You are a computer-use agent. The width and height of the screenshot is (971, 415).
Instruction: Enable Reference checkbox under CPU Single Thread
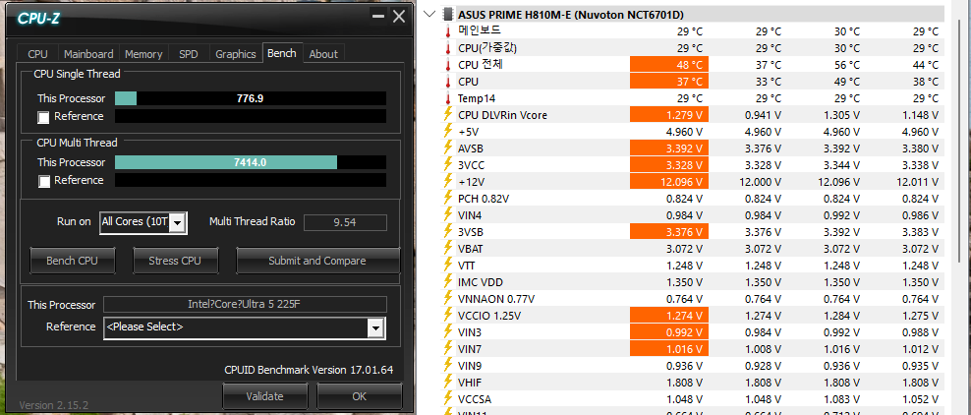[43, 117]
